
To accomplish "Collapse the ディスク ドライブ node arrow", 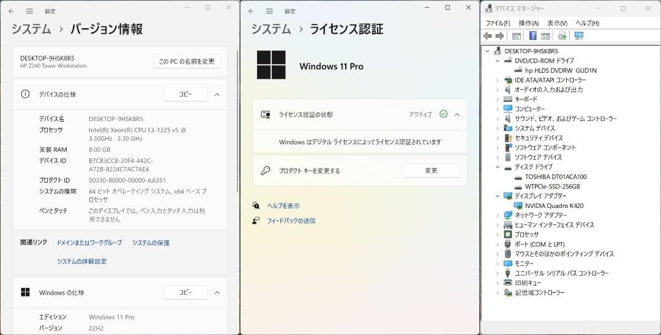I will pyautogui.click(x=498, y=167).
